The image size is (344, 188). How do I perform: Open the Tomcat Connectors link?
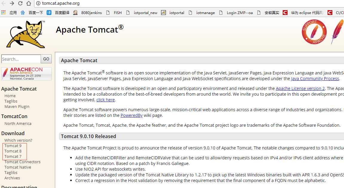tap(22, 162)
